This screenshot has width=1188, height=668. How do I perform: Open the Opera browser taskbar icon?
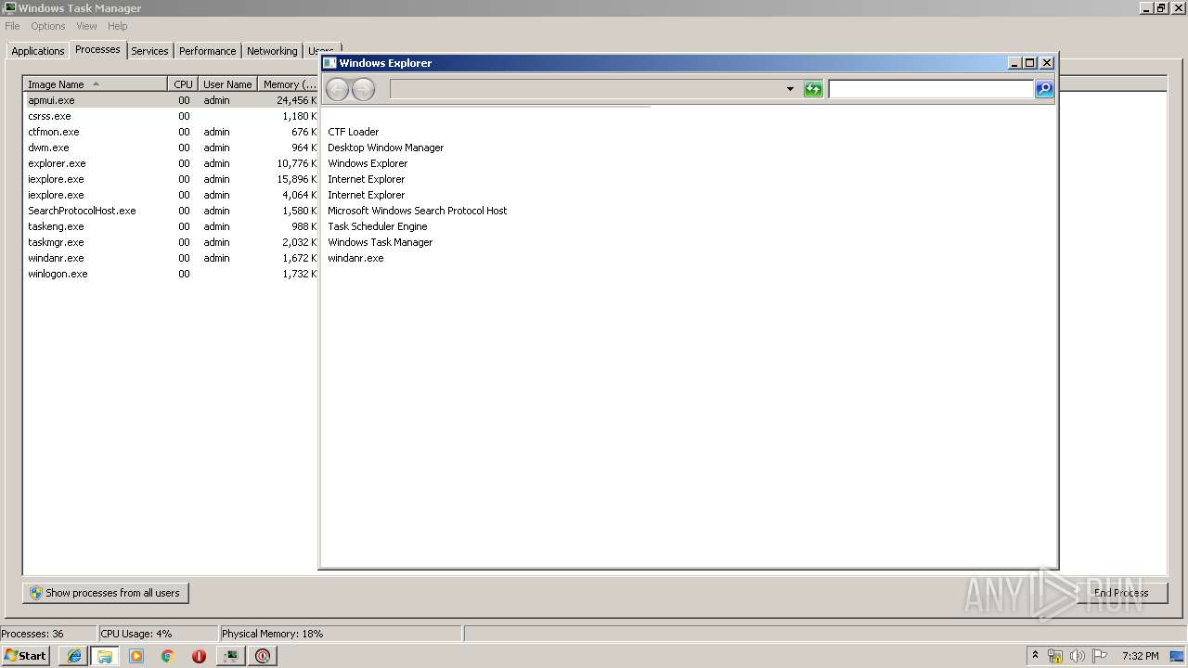pyautogui.click(x=199, y=656)
